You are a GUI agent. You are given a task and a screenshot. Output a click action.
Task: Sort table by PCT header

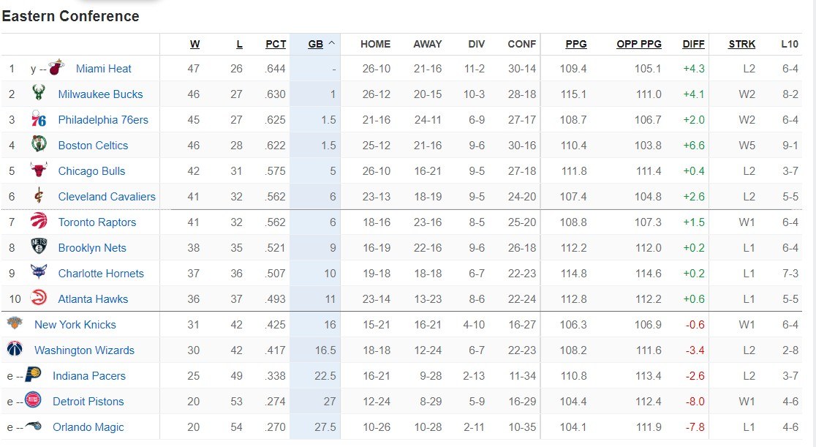coord(276,44)
